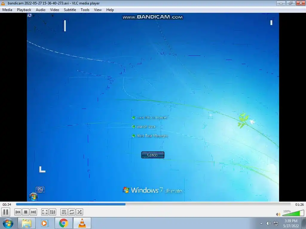Image resolution: width=306 pixels, height=229 pixels.
Task: Open taskbar clock showing 3:39 PM
Action: (291, 223)
